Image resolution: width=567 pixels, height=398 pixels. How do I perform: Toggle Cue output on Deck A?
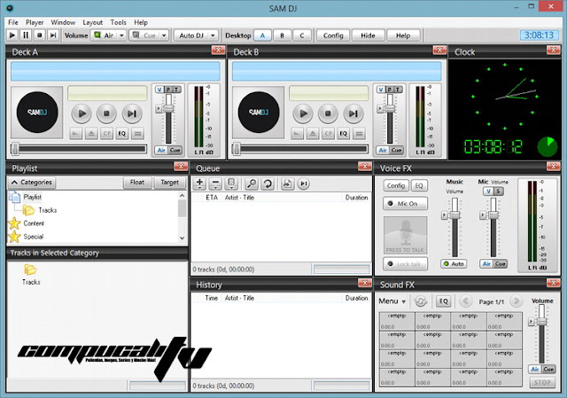175,150
